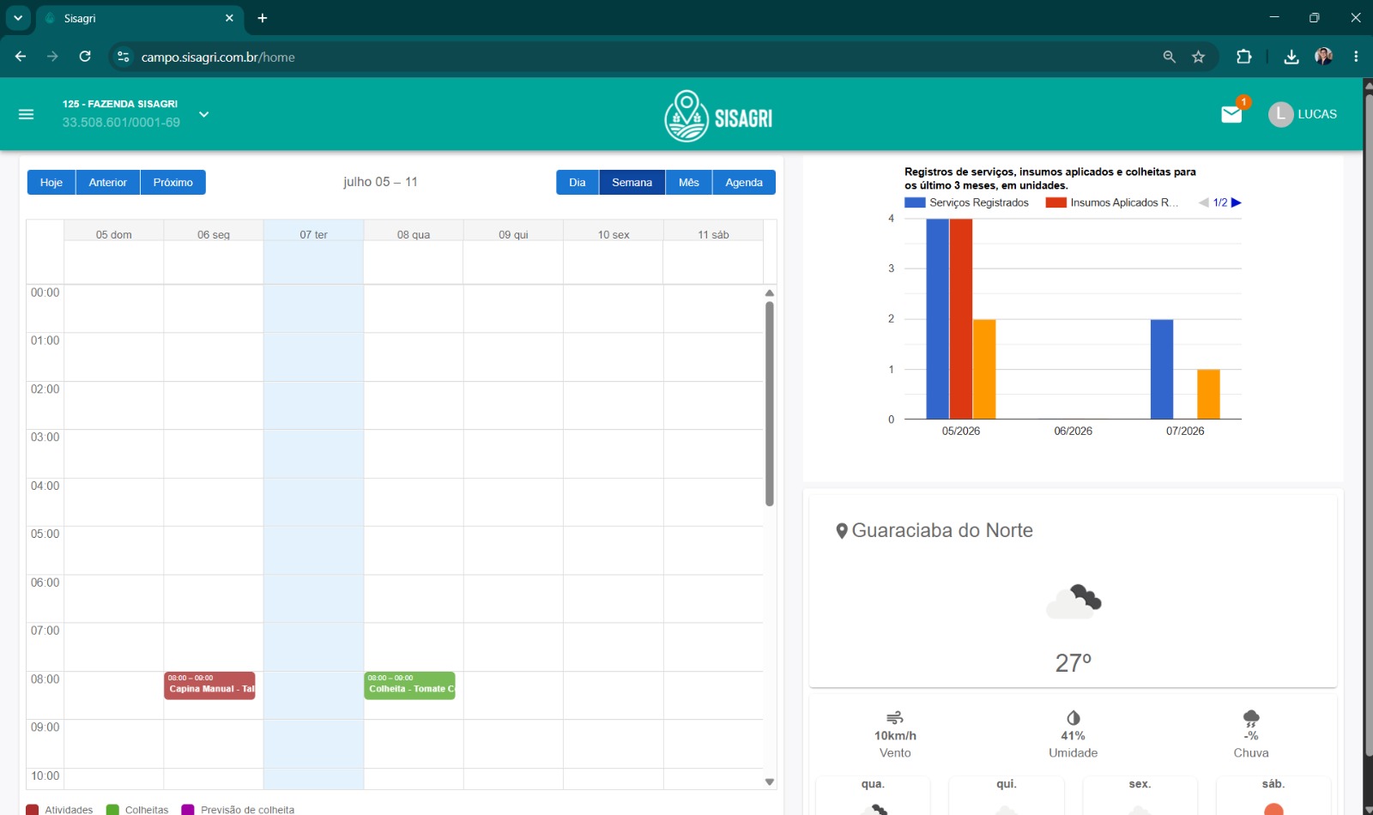The height and width of the screenshot is (815, 1373).
Task: Click the Atividades red legend swatch
Action: pyautogui.click(x=32, y=810)
